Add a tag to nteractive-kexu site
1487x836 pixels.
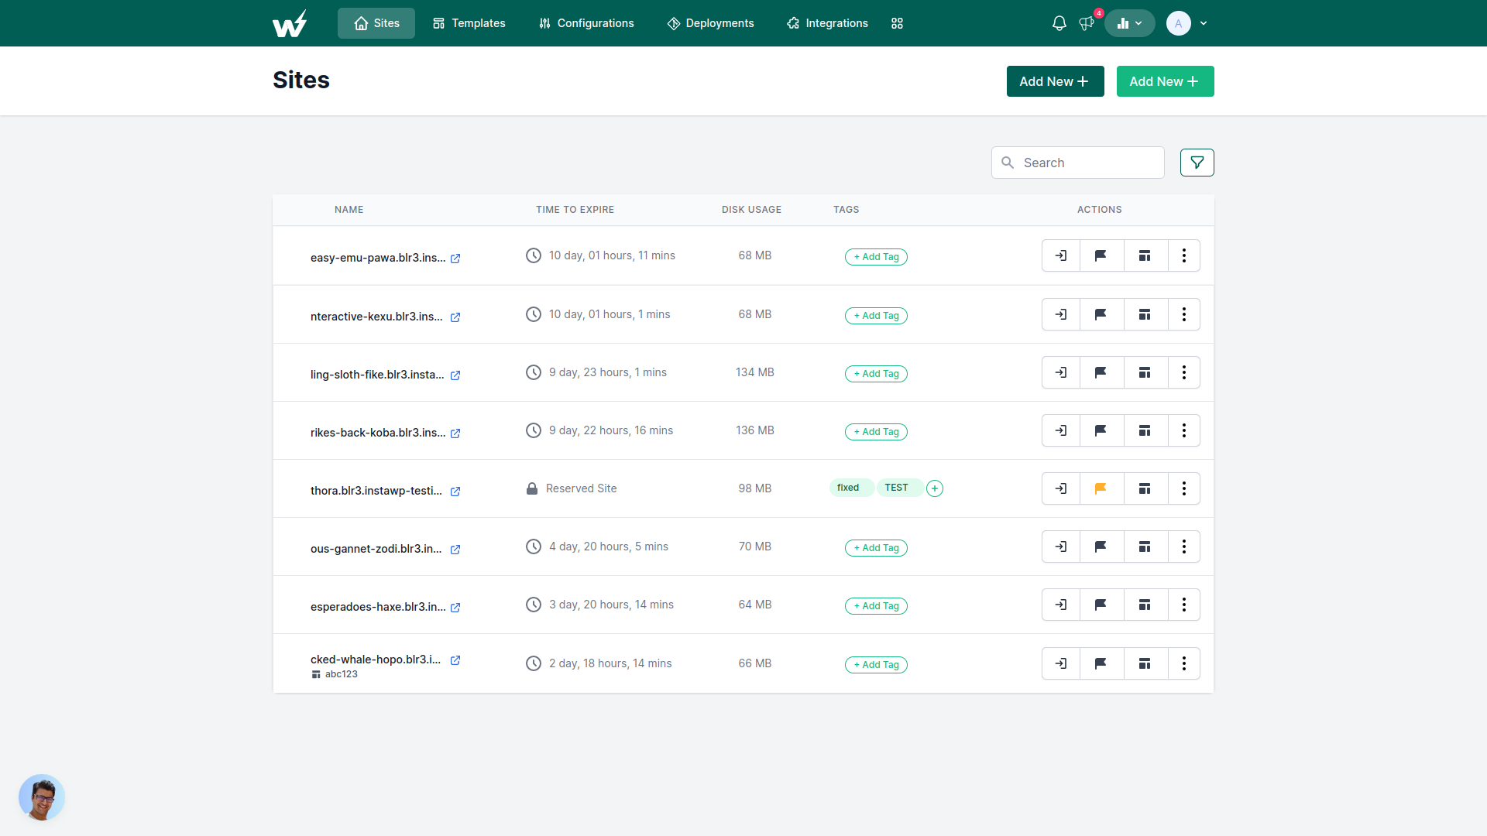point(876,316)
